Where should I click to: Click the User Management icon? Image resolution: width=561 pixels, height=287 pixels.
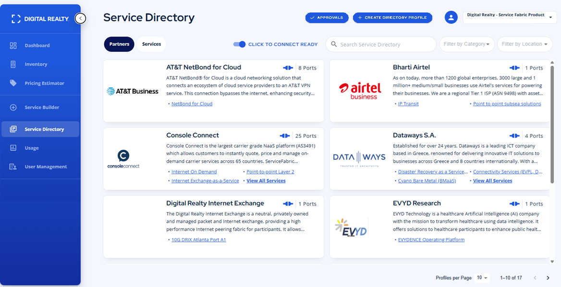(x=13, y=167)
